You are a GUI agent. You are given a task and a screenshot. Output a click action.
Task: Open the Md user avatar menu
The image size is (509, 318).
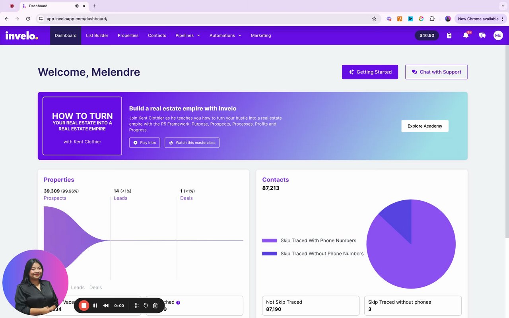coord(498,35)
